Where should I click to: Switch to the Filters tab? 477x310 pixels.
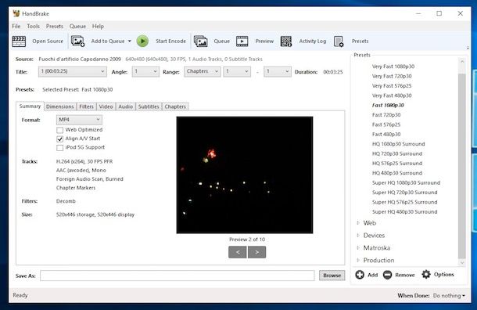pyautogui.click(x=86, y=106)
